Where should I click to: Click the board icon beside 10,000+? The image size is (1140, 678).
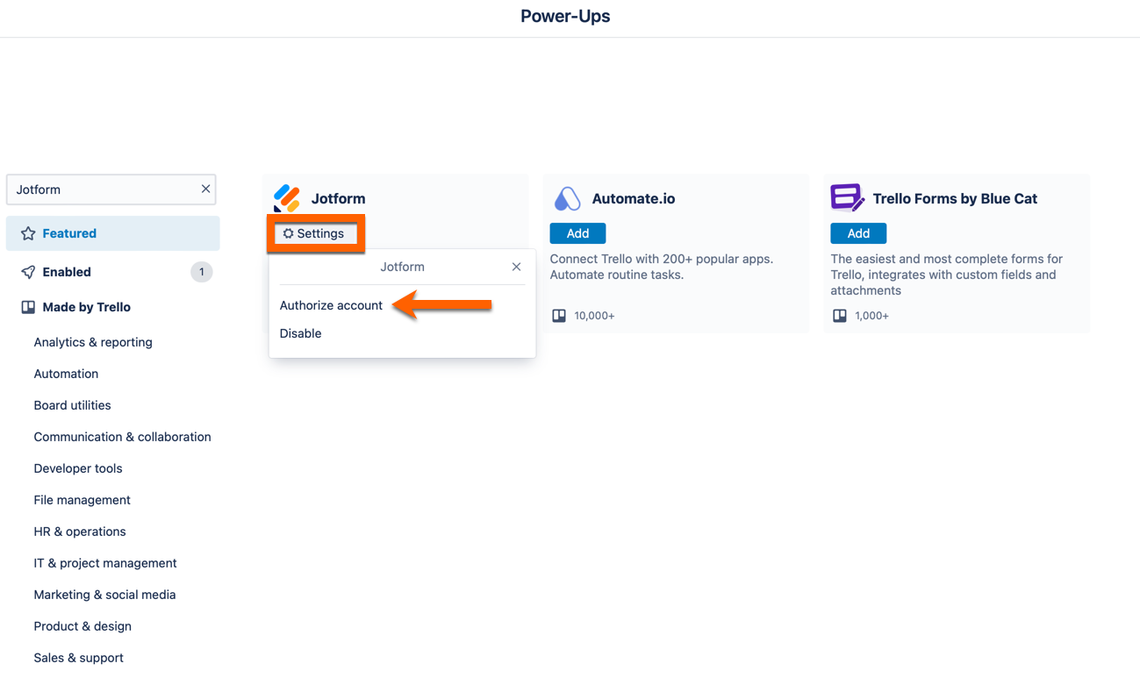559,316
